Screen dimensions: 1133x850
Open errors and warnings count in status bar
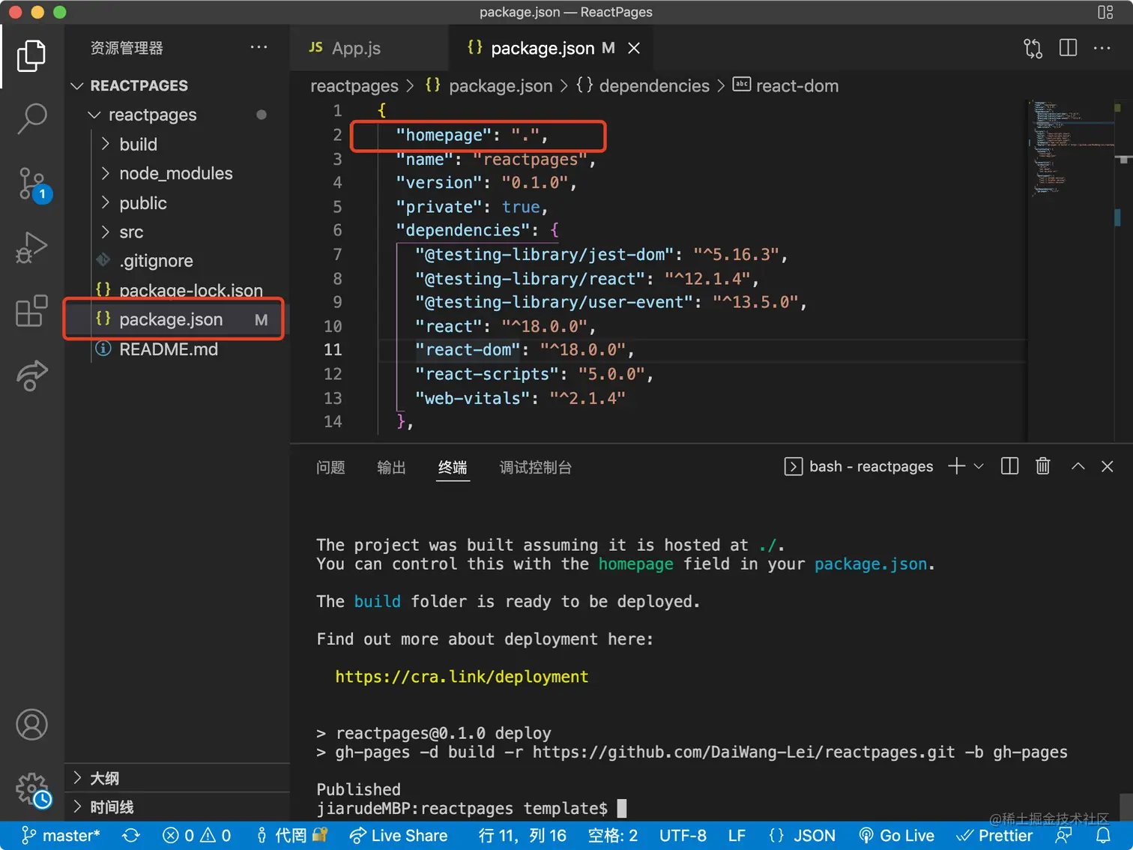click(196, 836)
